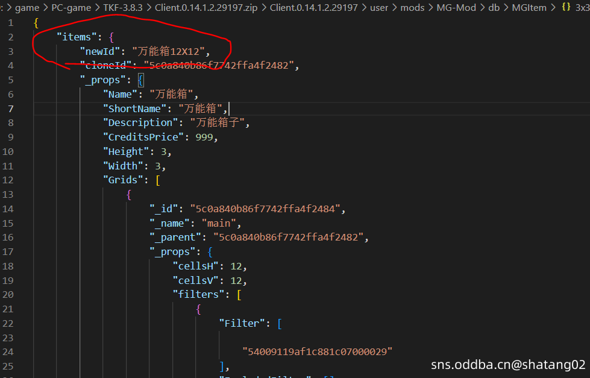Click line number 20 in the gutter
The width and height of the screenshot is (590, 378).
pyautogui.click(x=8, y=295)
